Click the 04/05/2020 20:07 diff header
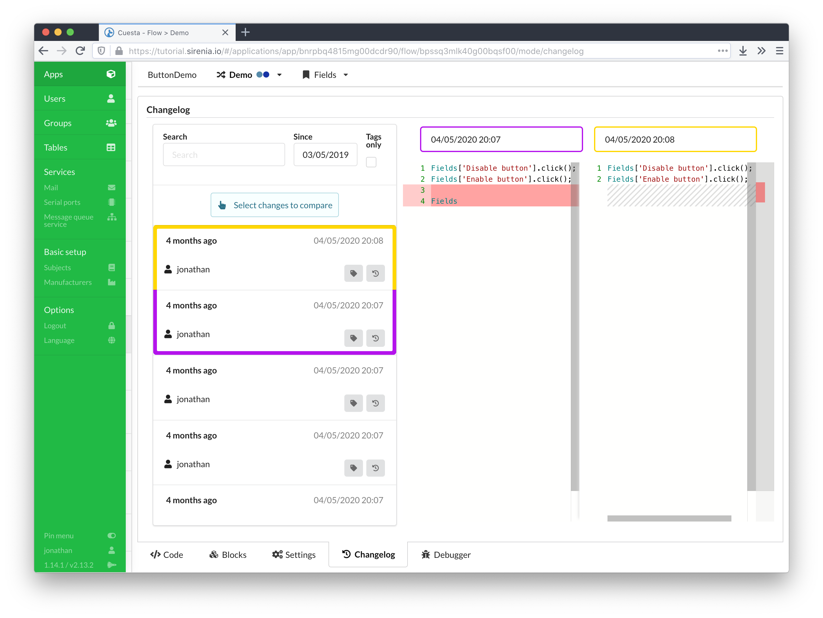823x618 pixels. click(x=501, y=139)
